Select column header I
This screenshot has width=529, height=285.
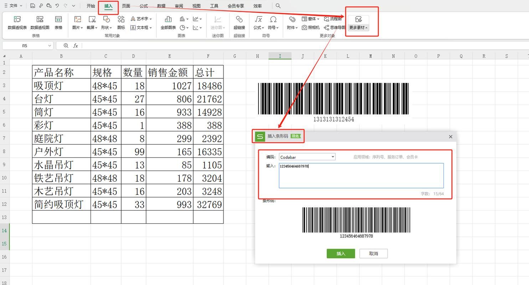280,56
